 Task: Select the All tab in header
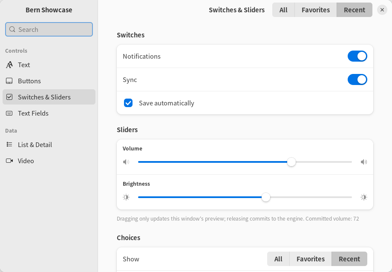coord(283,10)
